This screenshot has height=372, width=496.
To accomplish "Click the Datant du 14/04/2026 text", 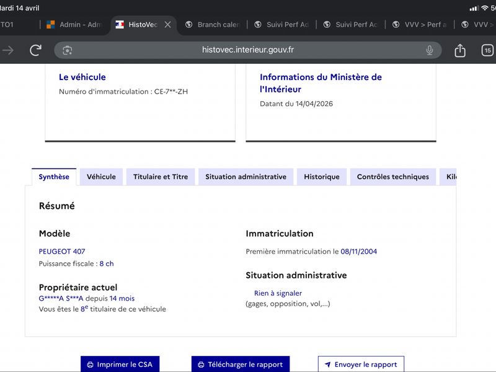I will pyautogui.click(x=296, y=104).
